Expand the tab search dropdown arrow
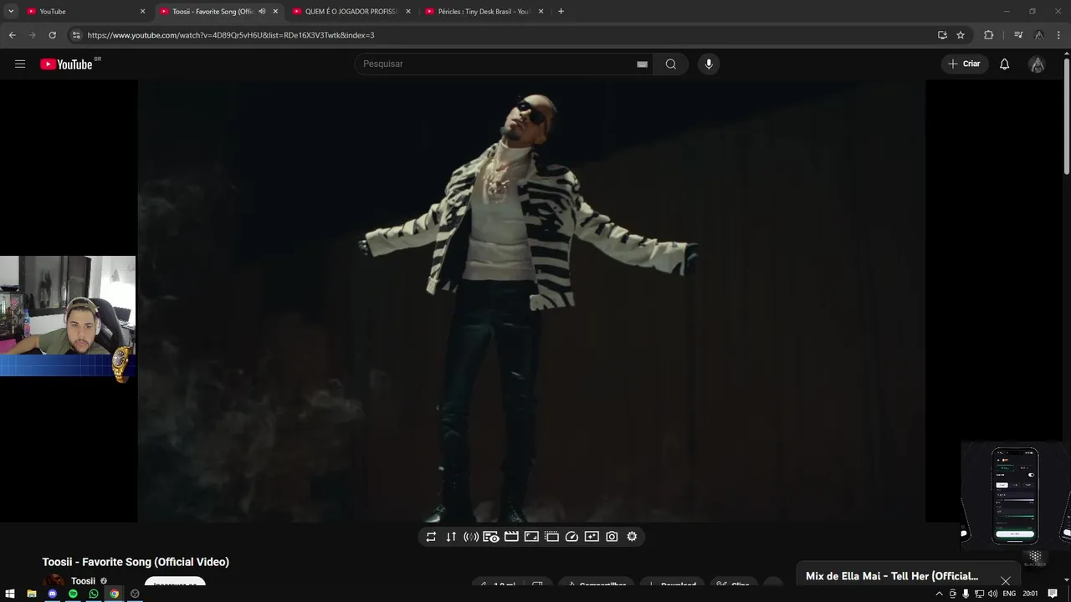1071x602 pixels. tap(11, 11)
